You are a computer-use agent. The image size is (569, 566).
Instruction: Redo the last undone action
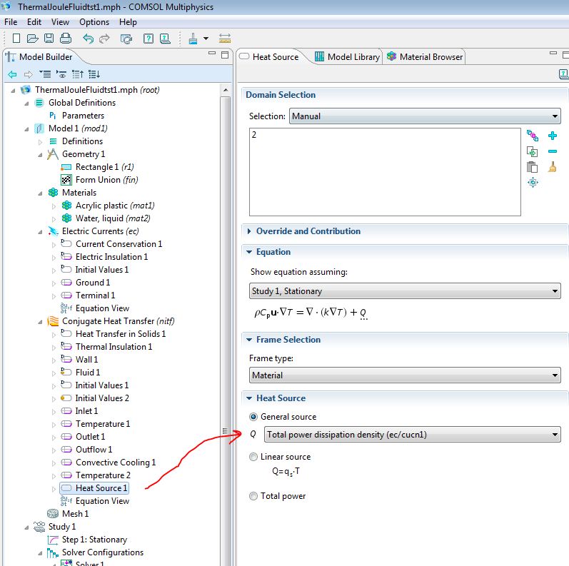[104, 38]
